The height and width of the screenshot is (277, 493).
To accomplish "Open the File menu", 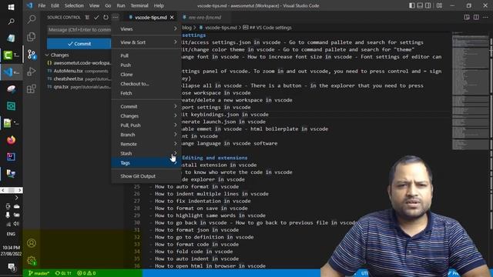I will click(x=42, y=5).
